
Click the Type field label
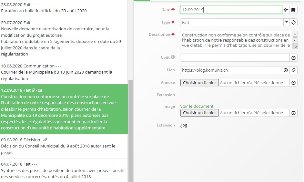click(166, 22)
